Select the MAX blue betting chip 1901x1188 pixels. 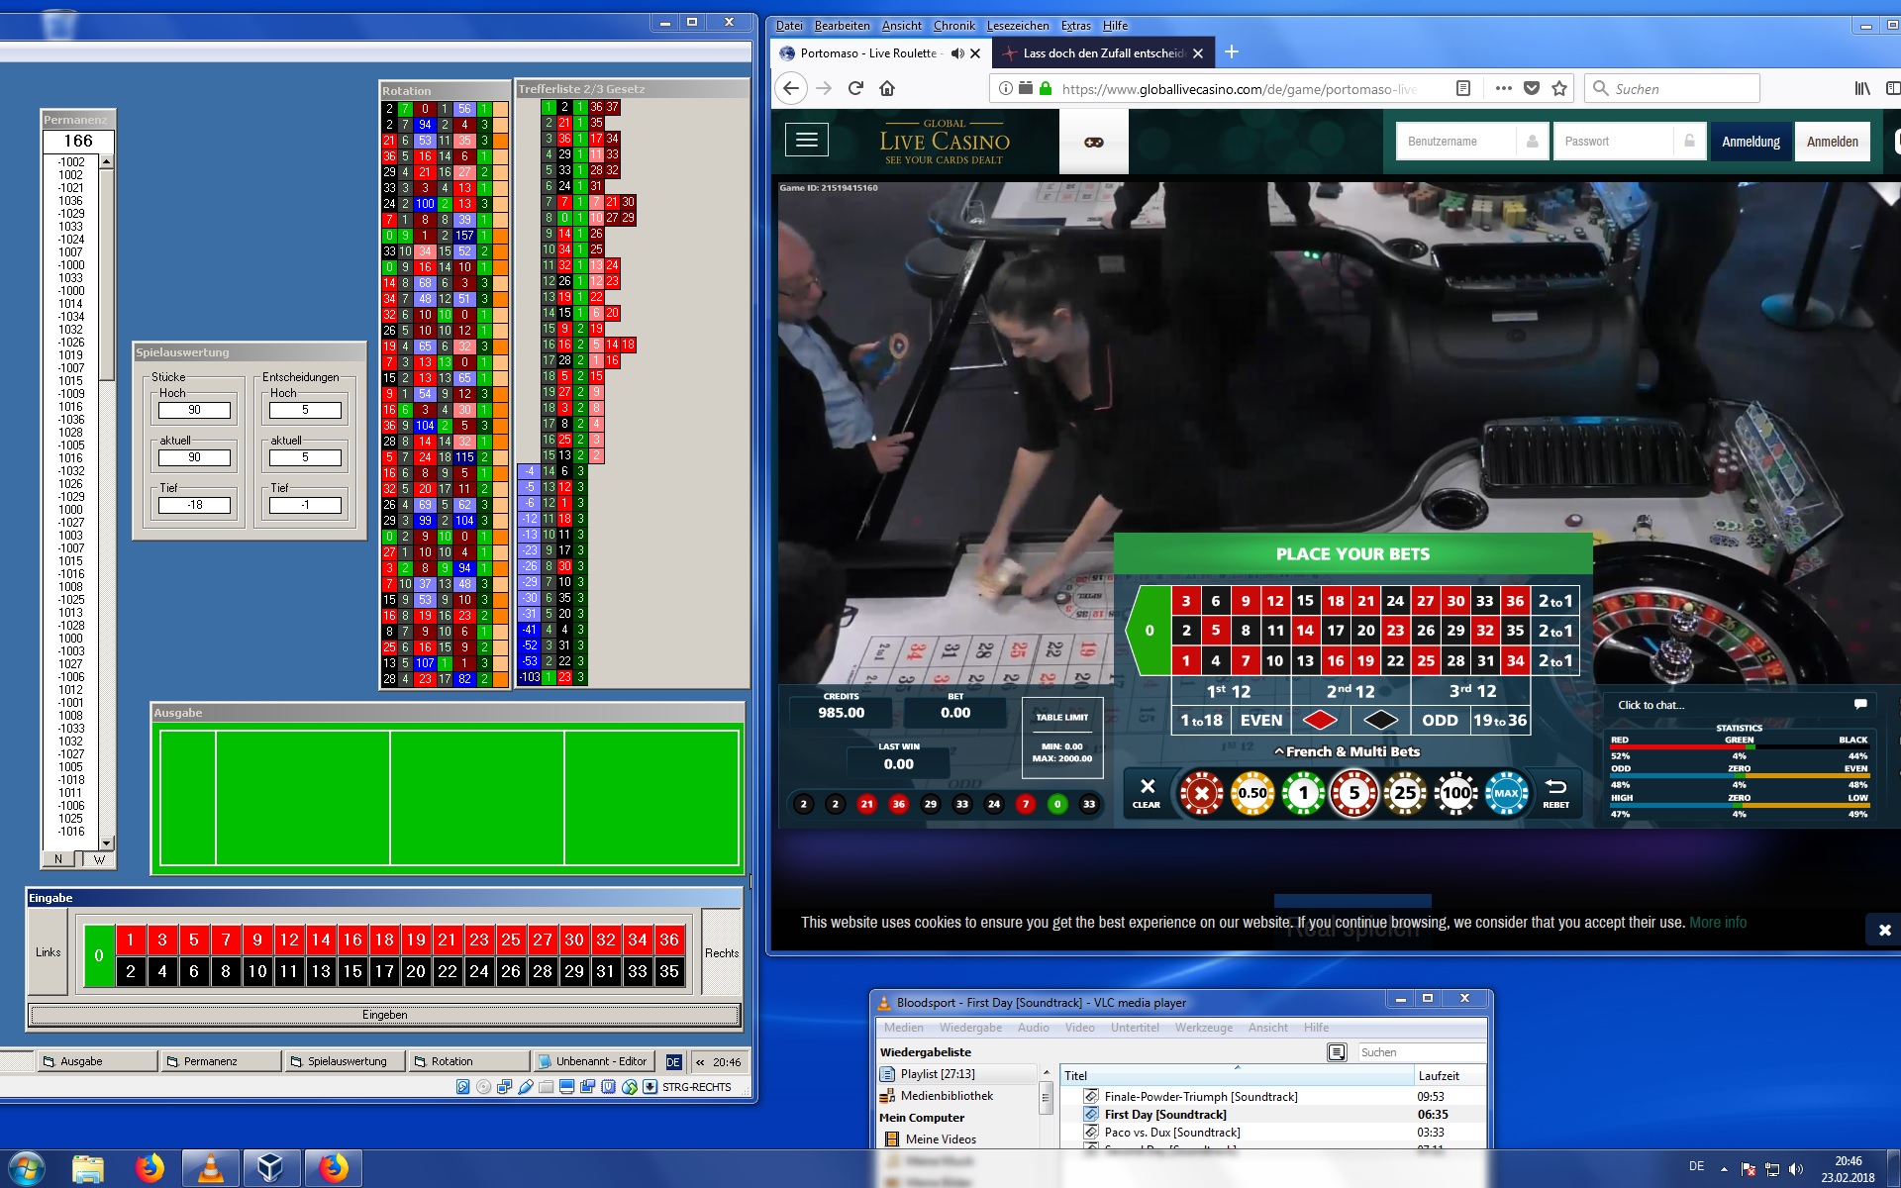[x=1506, y=792]
